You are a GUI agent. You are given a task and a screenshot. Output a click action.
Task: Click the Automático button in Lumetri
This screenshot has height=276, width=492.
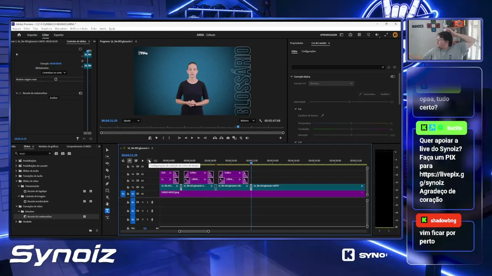tap(367, 94)
